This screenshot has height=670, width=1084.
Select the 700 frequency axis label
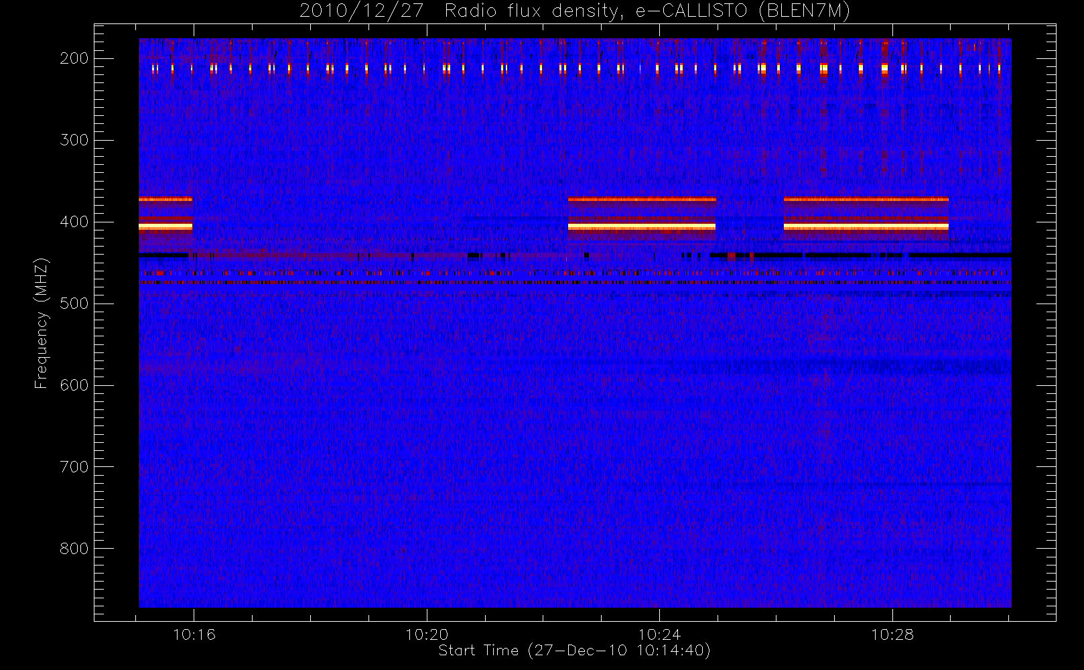(74, 467)
